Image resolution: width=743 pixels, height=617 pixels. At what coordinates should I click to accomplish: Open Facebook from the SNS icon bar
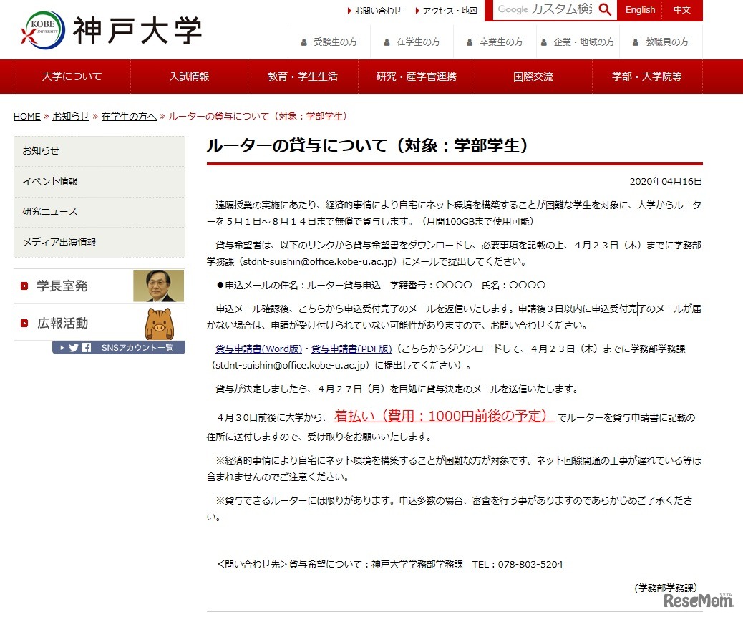(87, 348)
